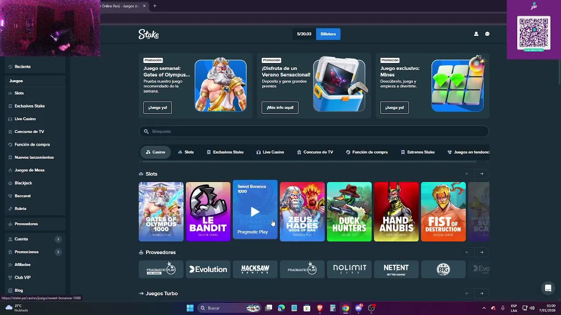Open the new browser tab plus button
The image size is (561, 315).
click(155, 6)
